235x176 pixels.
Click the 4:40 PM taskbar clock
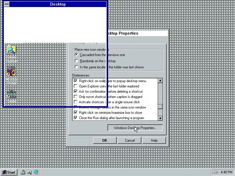pos(226,172)
